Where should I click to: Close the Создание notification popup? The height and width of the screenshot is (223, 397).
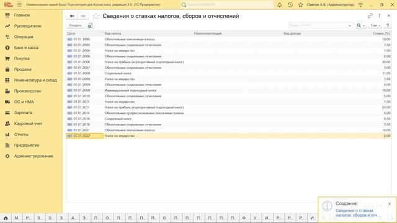390,204
